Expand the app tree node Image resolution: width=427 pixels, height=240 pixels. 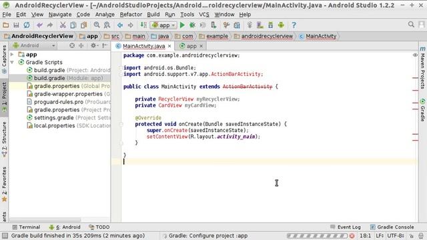point(12,55)
